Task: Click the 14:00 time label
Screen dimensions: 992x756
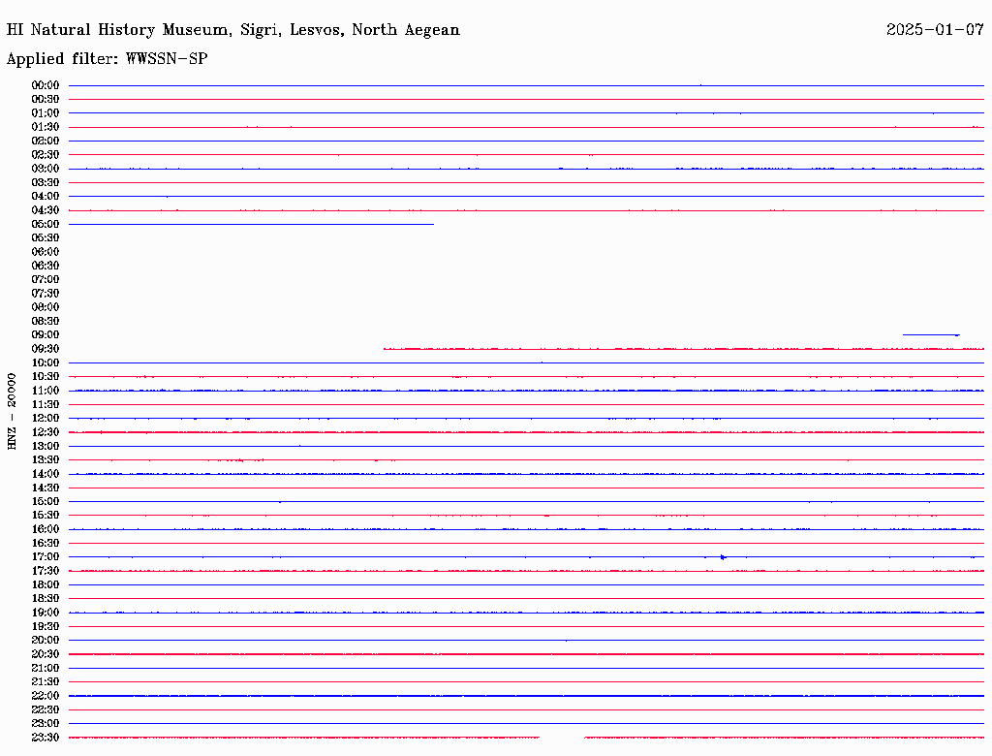Action: [45, 474]
